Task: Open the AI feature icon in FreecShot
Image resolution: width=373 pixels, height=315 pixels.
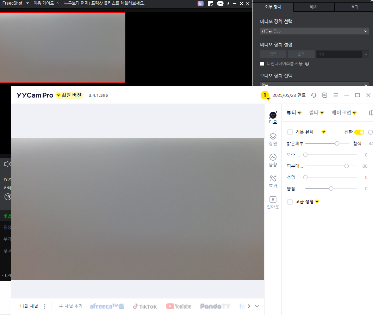Action: click(x=200, y=4)
